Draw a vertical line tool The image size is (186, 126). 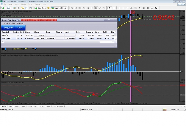(x=119, y=8)
